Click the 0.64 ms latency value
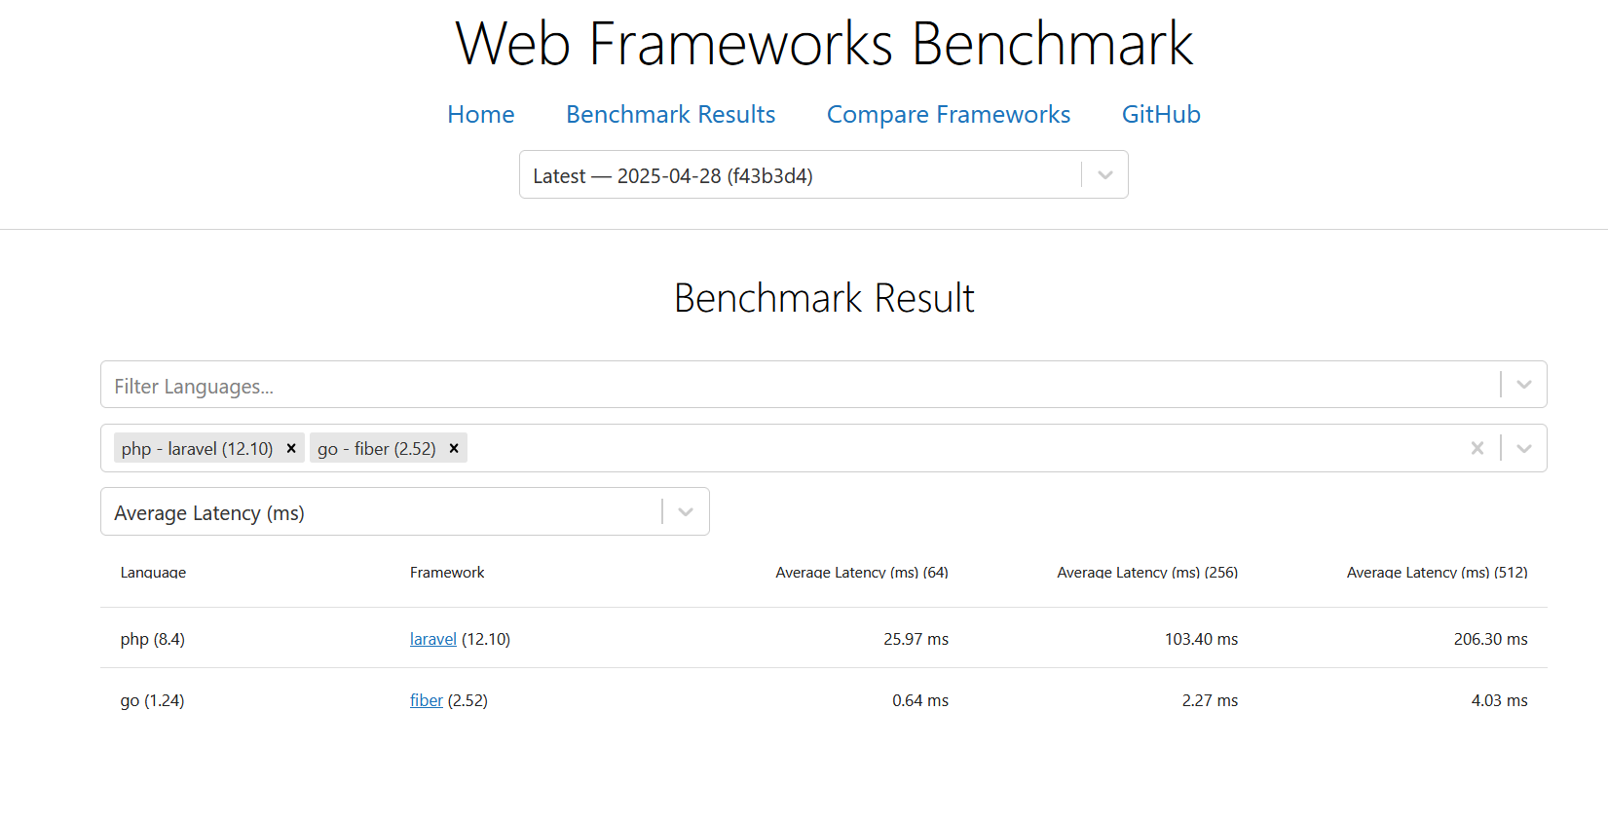Screen dimensions: 1608x823 920,700
